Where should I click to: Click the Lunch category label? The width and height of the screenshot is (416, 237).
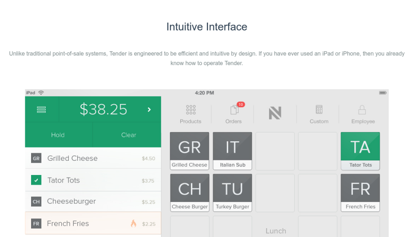[x=276, y=231]
